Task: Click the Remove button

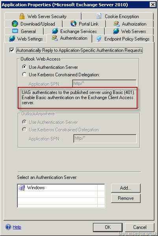Action: click(x=126, y=198)
